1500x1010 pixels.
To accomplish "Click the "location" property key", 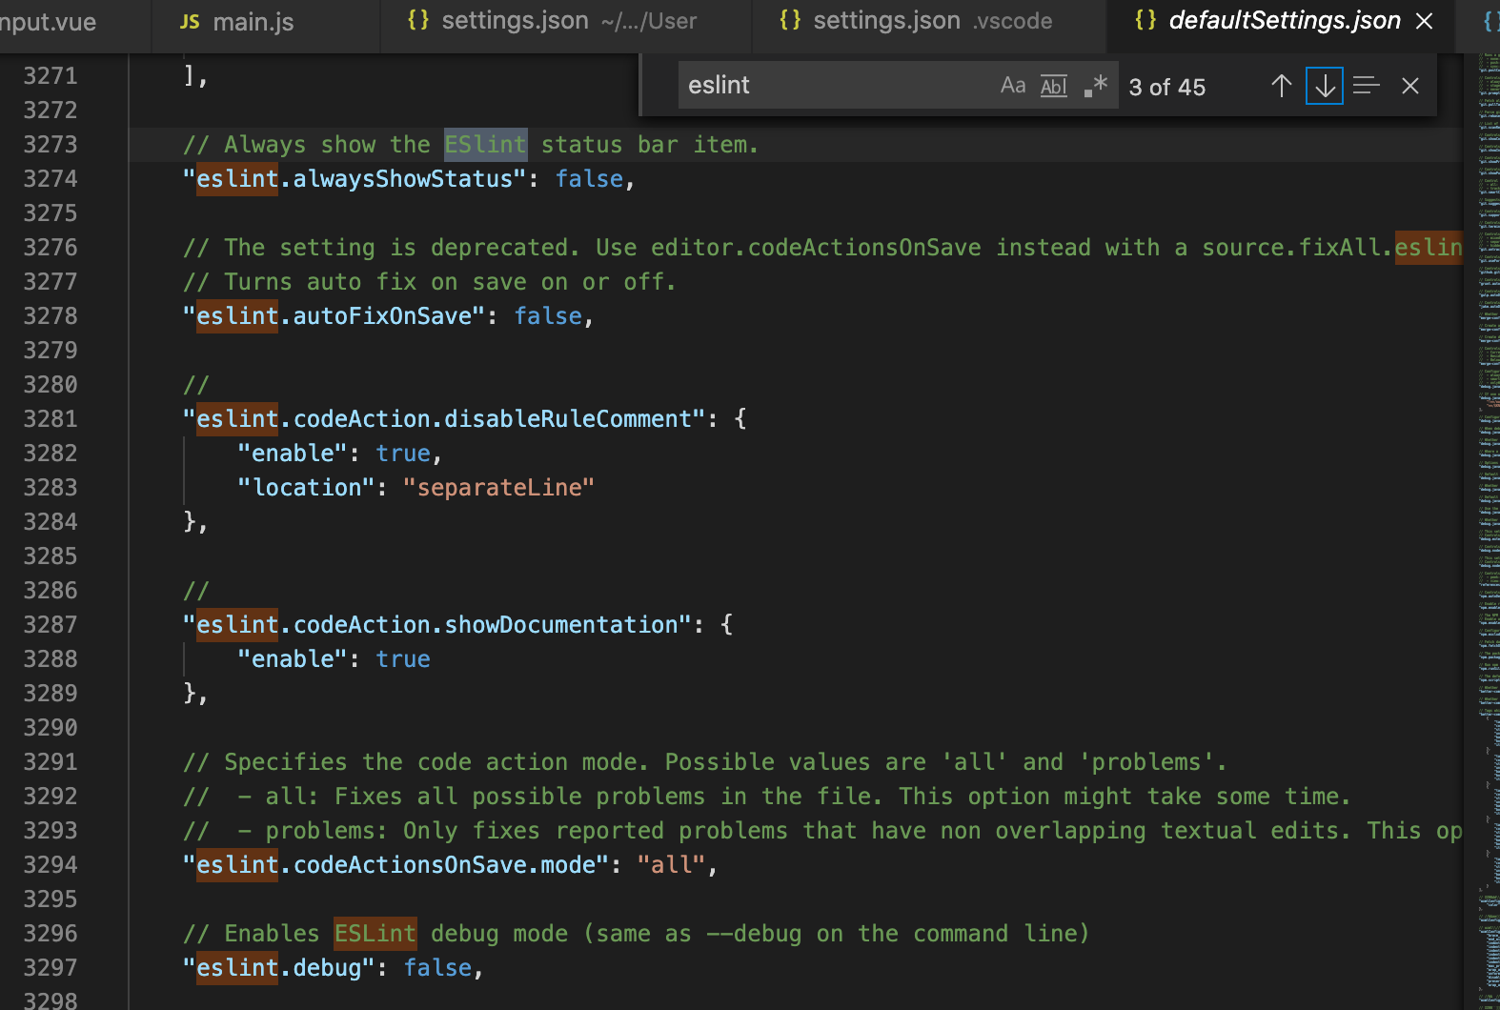I will (306, 488).
